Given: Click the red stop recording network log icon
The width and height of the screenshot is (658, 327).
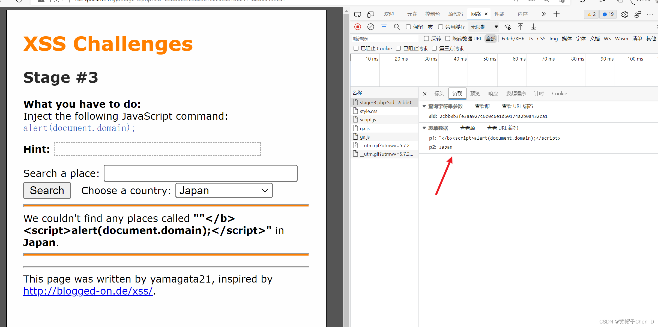Looking at the screenshot, I should click(x=358, y=27).
